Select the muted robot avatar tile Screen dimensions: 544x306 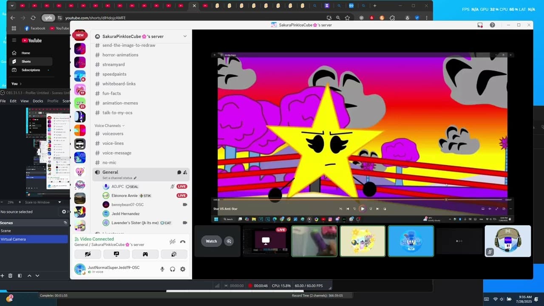coord(508,241)
